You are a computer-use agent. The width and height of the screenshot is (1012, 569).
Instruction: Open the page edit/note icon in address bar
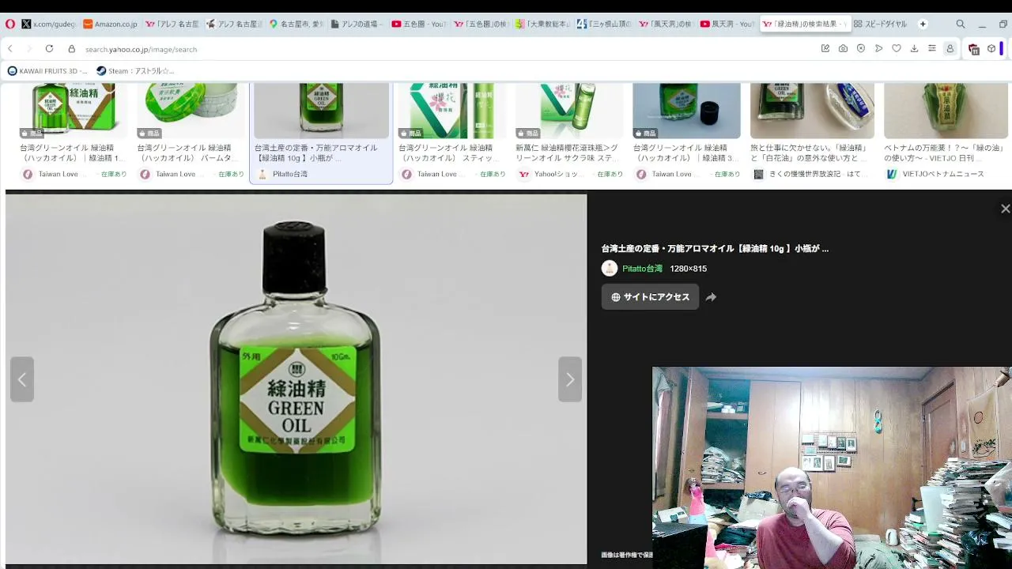pos(825,49)
